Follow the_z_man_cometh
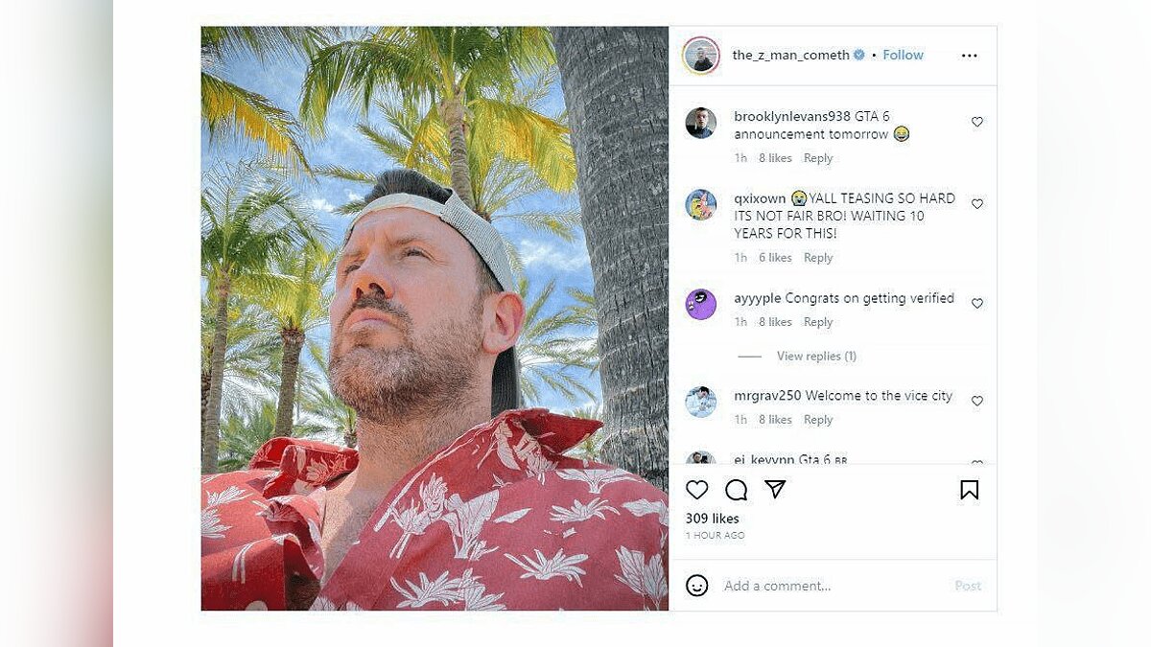Screen dimensions: 1151x647 point(903,55)
